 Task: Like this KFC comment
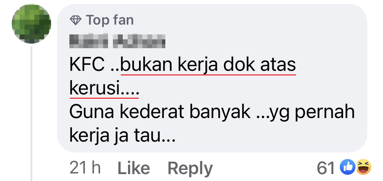pyautogui.click(x=134, y=168)
